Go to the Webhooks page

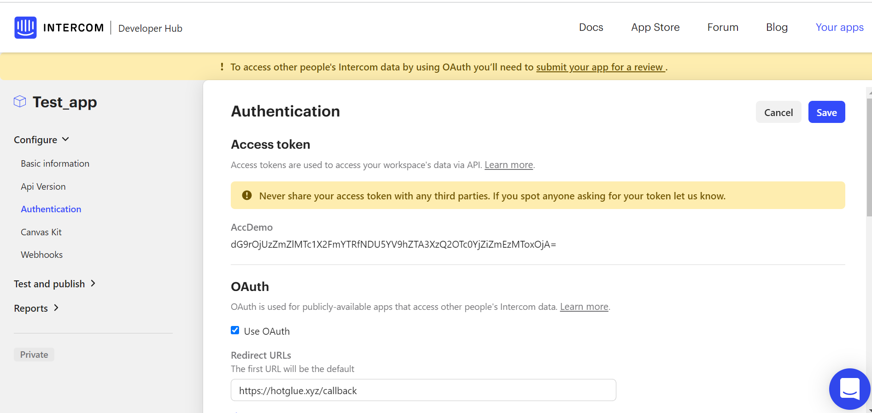coord(41,255)
